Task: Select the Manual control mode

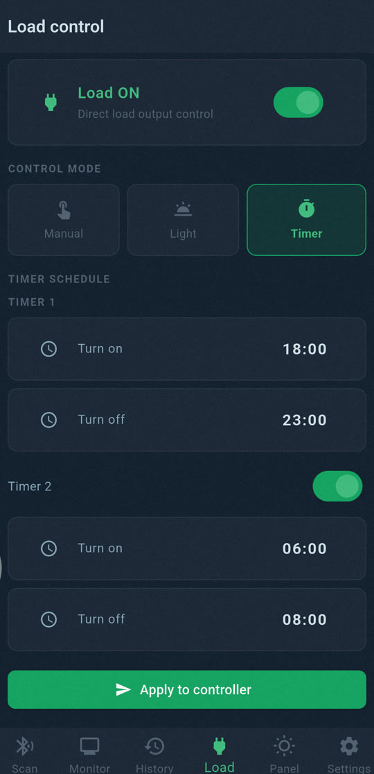Action: 64,220
